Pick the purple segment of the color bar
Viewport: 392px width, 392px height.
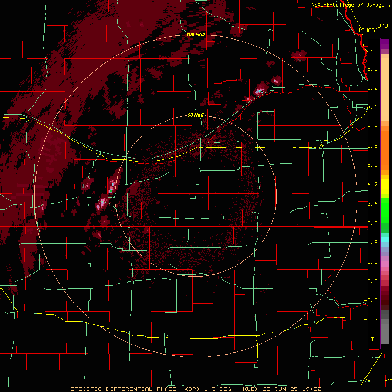pyautogui.click(x=385, y=44)
